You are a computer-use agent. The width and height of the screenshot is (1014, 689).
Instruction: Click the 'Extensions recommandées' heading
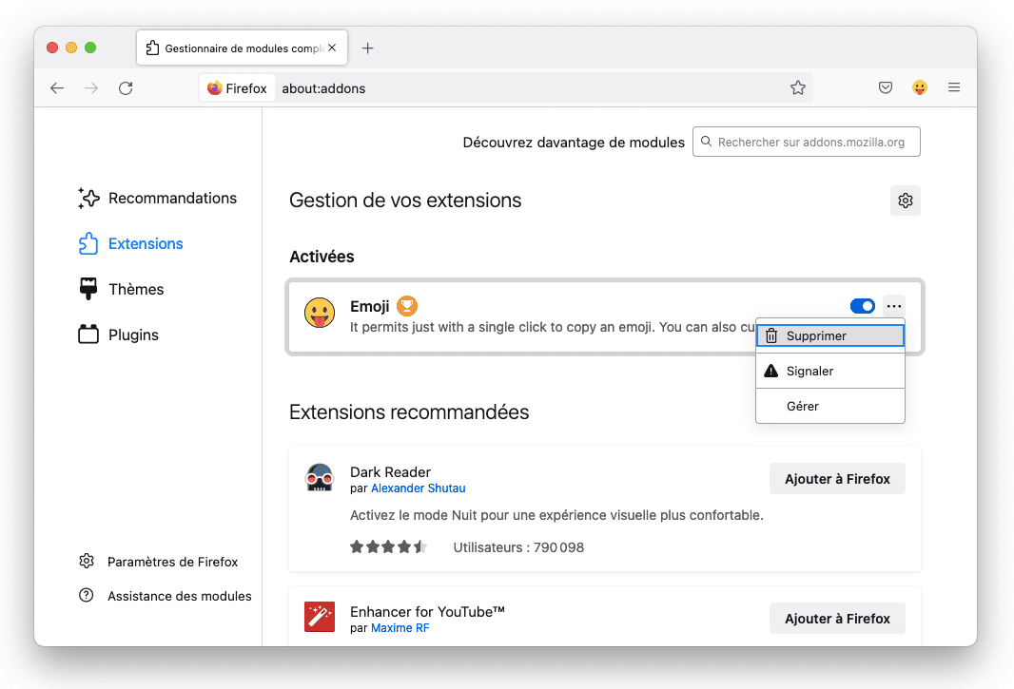pos(409,412)
